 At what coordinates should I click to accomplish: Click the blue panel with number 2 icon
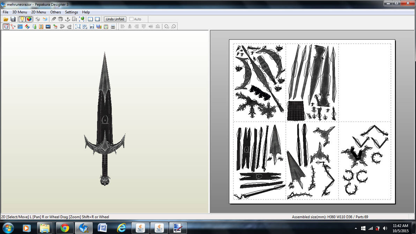(x=20, y=27)
